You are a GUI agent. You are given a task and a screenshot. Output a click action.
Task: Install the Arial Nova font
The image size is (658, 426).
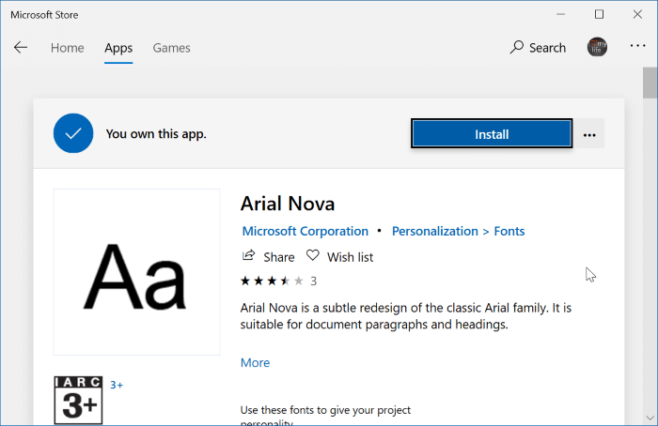tap(492, 134)
